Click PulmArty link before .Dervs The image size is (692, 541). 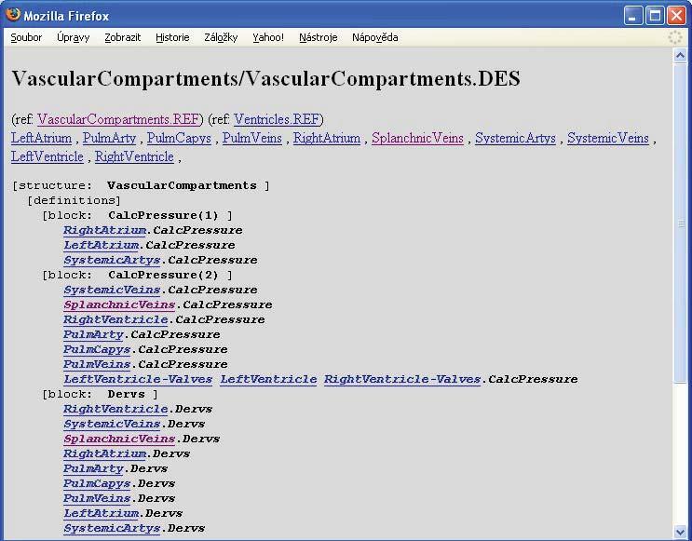click(93, 468)
